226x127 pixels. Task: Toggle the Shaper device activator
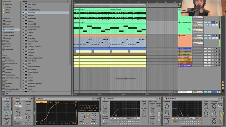coord(36,99)
